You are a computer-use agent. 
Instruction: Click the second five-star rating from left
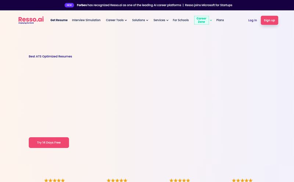pos(117,180)
